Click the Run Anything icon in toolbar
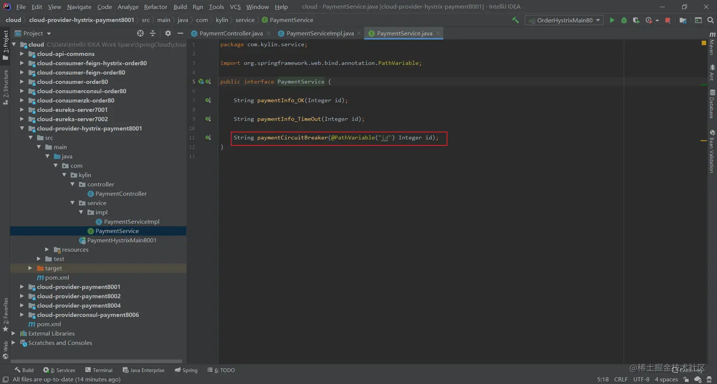The width and height of the screenshot is (717, 384). [x=698, y=20]
